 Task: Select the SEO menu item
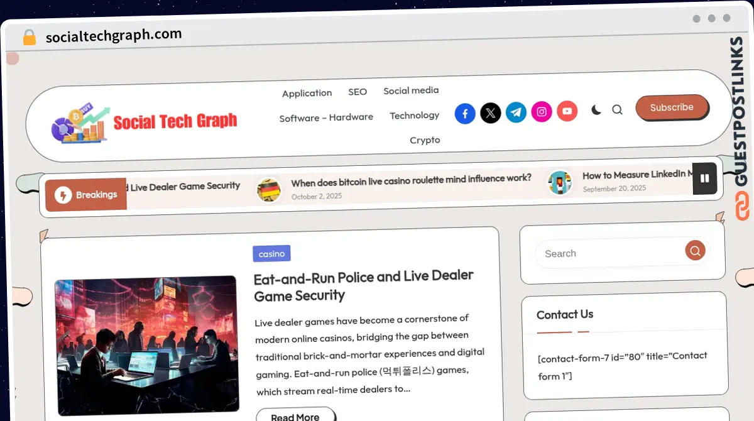358,92
